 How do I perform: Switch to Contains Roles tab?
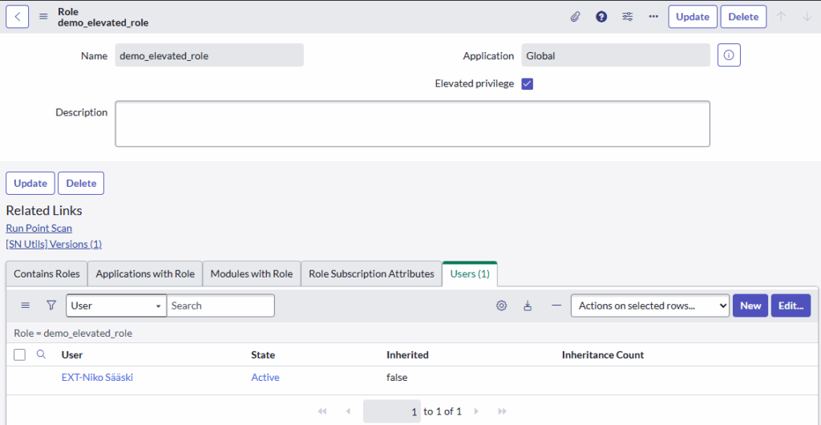pos(47,273)
